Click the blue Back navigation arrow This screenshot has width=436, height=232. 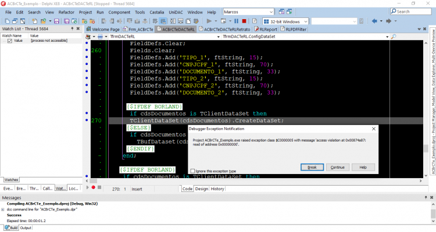coord(374,21)
